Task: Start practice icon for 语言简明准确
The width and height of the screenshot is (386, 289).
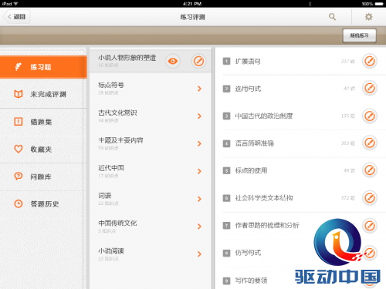Action: (370, 143)
